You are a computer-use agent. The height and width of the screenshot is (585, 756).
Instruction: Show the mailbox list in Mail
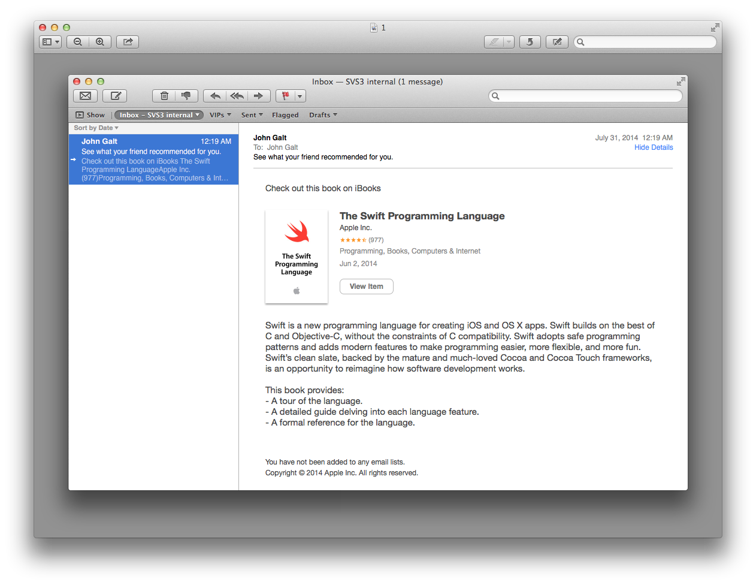pyautogui.click(x=90, y=115)
